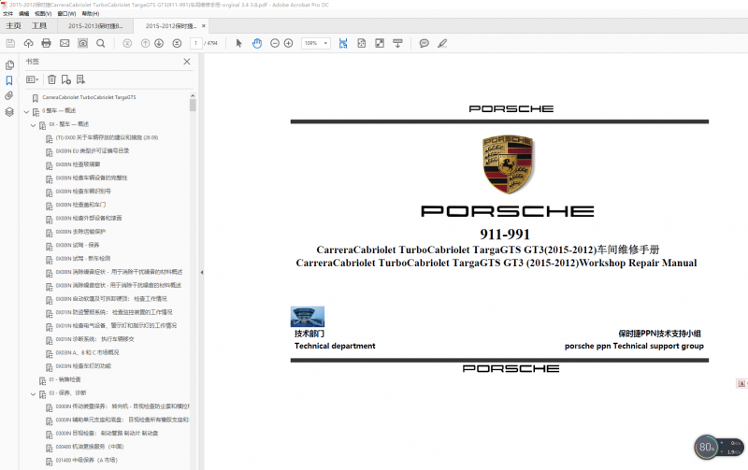The image size is (748, 470).
Task: Print the document
Action: 46,43
